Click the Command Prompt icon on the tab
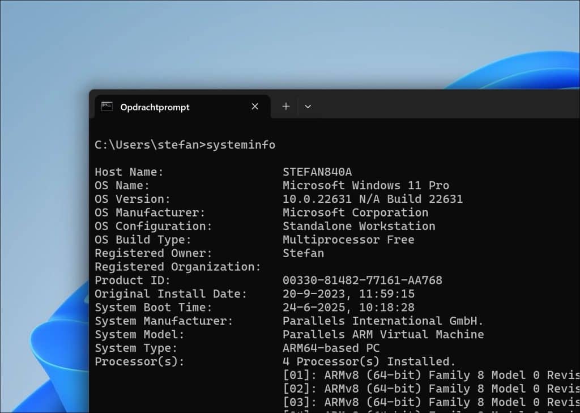 (107, 107)
